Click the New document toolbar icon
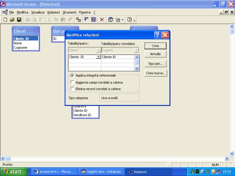This screenshot has width=235, height=176. 5,20
